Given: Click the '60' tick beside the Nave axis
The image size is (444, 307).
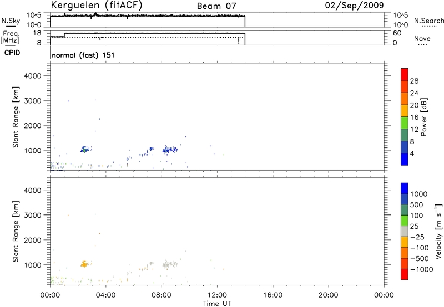Looking at the screenshot, I should click(397, 33).
